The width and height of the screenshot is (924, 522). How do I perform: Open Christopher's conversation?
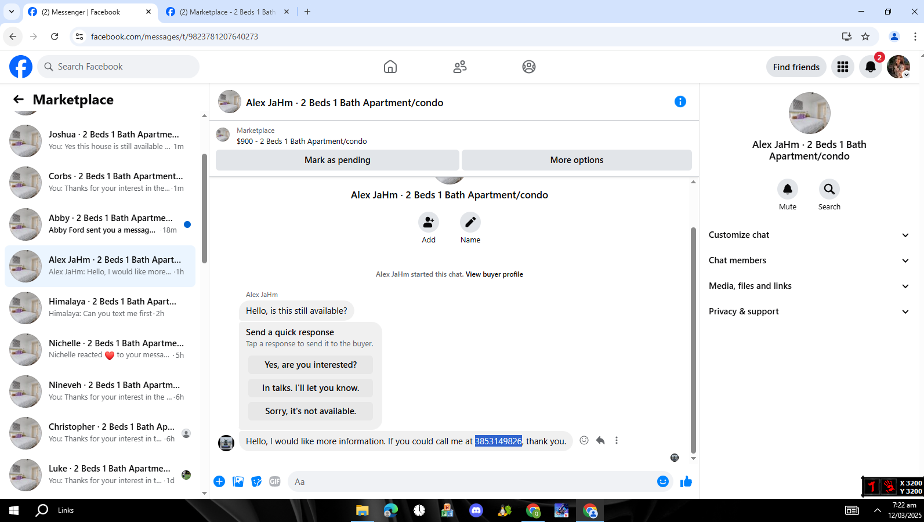pyautogui.click(x=100, y=433)
